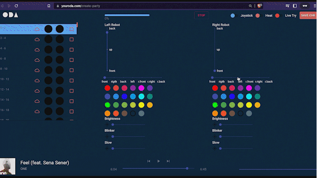Click the ODA logo
317x178 pixels.
coord(10,15)
